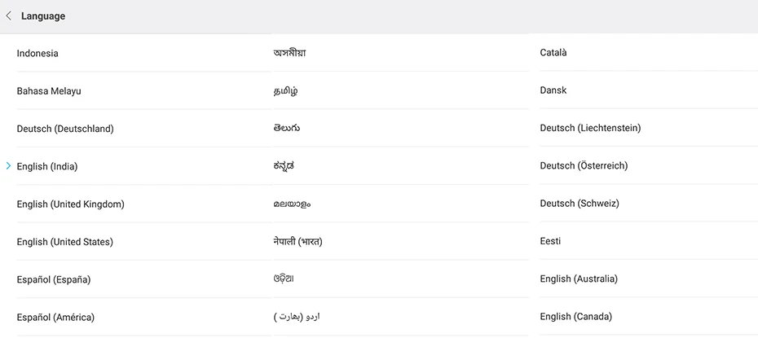Choose Español (España)
The height and width of the screenshot is (338, 758).
tap(54, 279)
